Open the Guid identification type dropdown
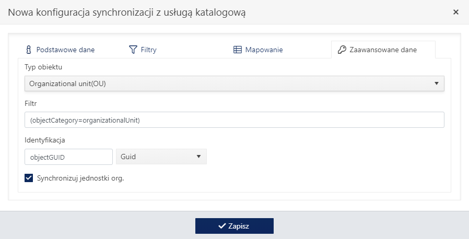The height and width of the screenshot is (239, 469). [x=161, y=157]
